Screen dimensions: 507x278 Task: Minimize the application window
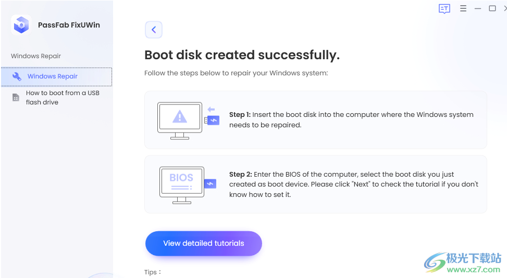point(478,9)
